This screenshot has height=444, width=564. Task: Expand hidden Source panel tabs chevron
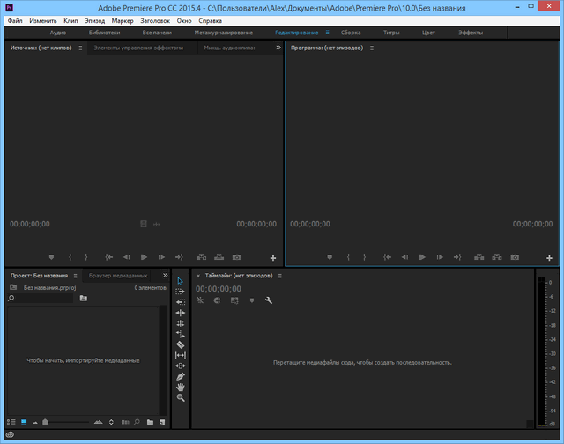pyautogui.click(x=278, y=48)
